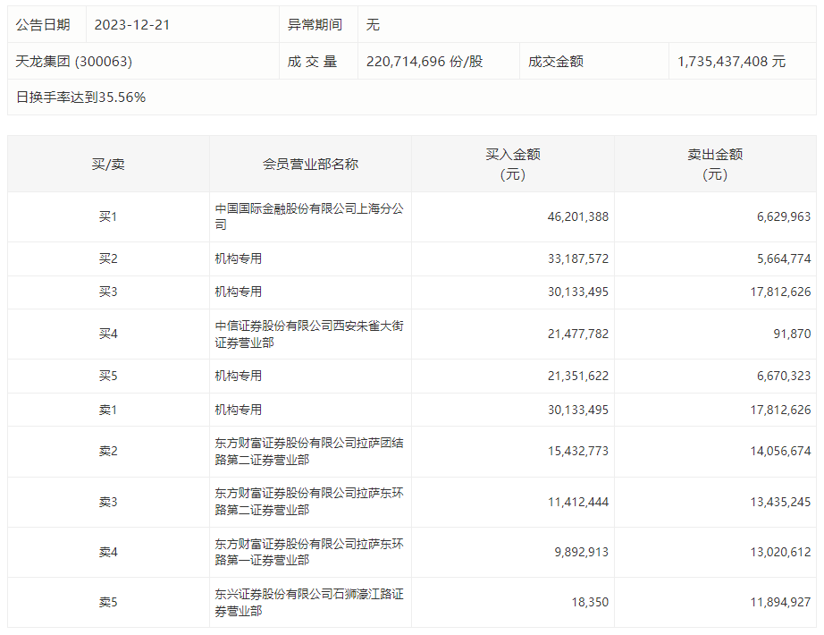824x635 pixels.
Task: Select the 卖1 row label
Action: tap(108, 410)
